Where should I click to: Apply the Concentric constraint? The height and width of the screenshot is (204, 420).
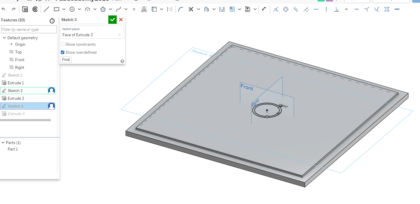click(x=286, y=9)
